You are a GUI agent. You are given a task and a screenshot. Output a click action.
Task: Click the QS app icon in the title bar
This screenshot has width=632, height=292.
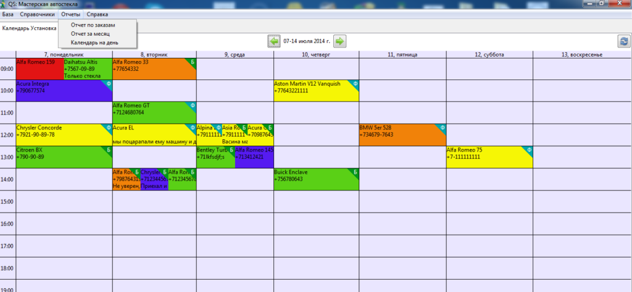pos(4,4)
